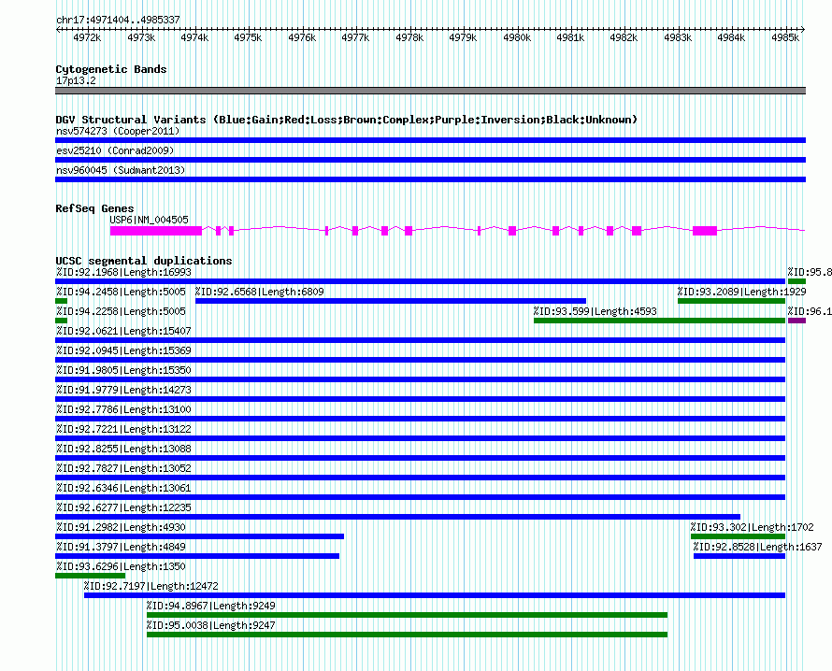Click the %ID:91.3797|Length:4849 duplication label
Image resolution: width=832 pixels, height=671 pixels.
coord(121,547)
